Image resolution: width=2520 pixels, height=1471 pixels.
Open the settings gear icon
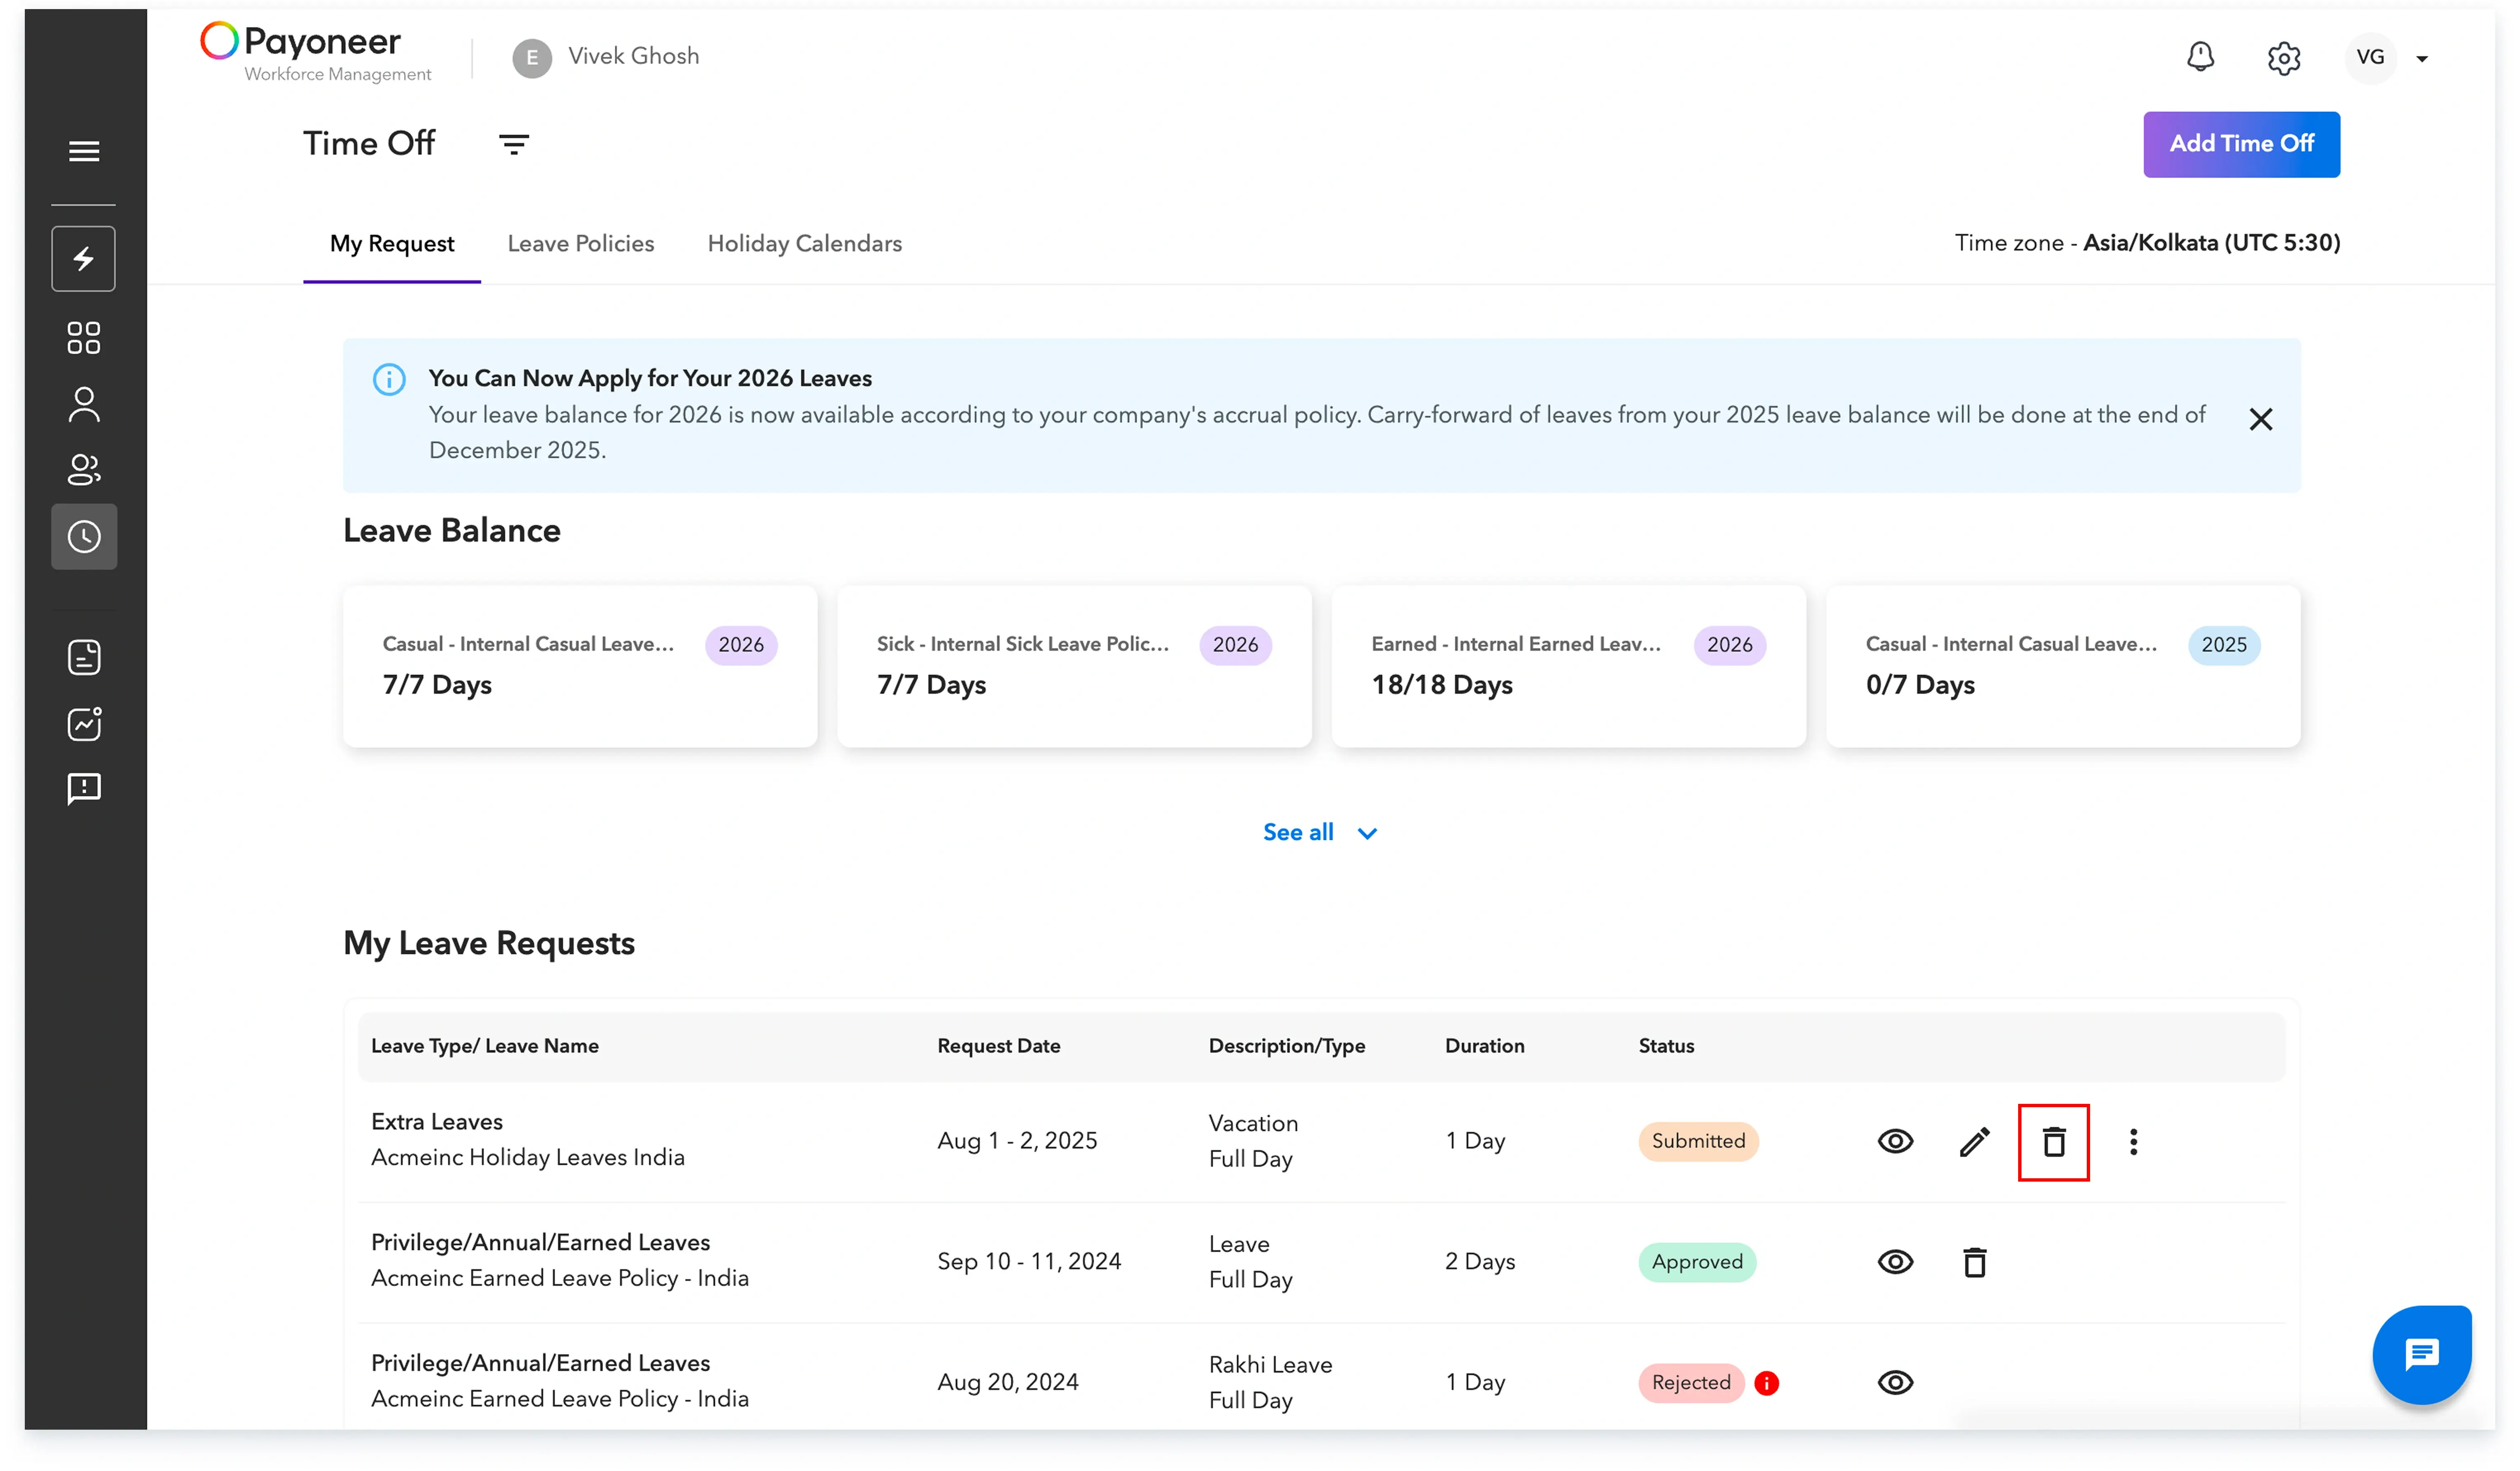(x=2283, y=58)
